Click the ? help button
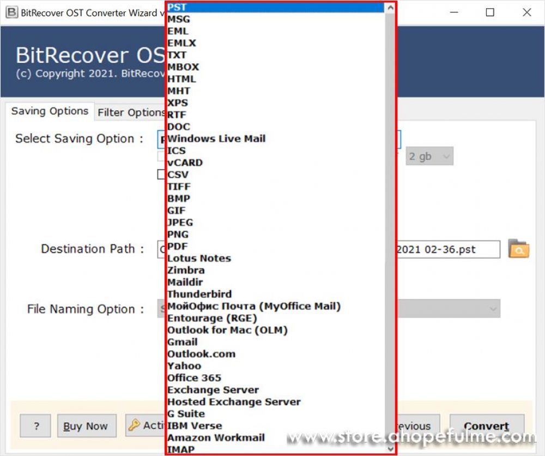Image resolution: width=545 pixels, height=456 pixels. point(35,426)
